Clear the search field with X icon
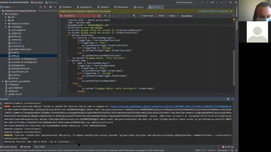The width and height of the screenshot is (271, 152). (x=99, y=16)
